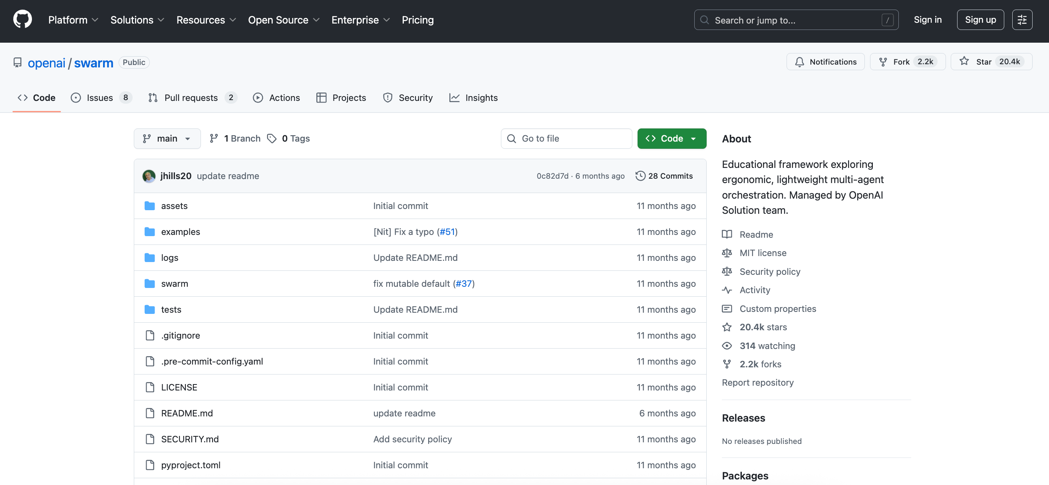Open pull request #51 link
Image resolution: width=1049 pixels, height=485 pixels.
447,232
